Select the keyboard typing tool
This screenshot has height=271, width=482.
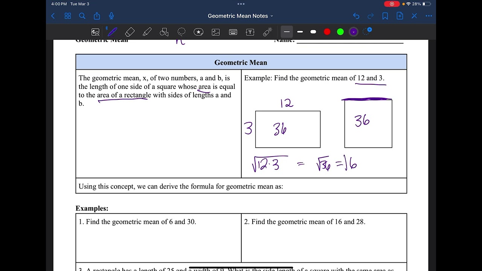[233, 32]
